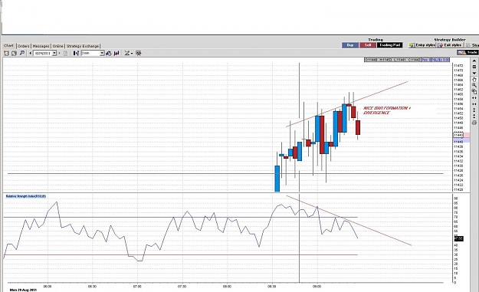Open Exit styles in Strategy Builder
This screenshot has width=479, height=292.
[450, 45]
